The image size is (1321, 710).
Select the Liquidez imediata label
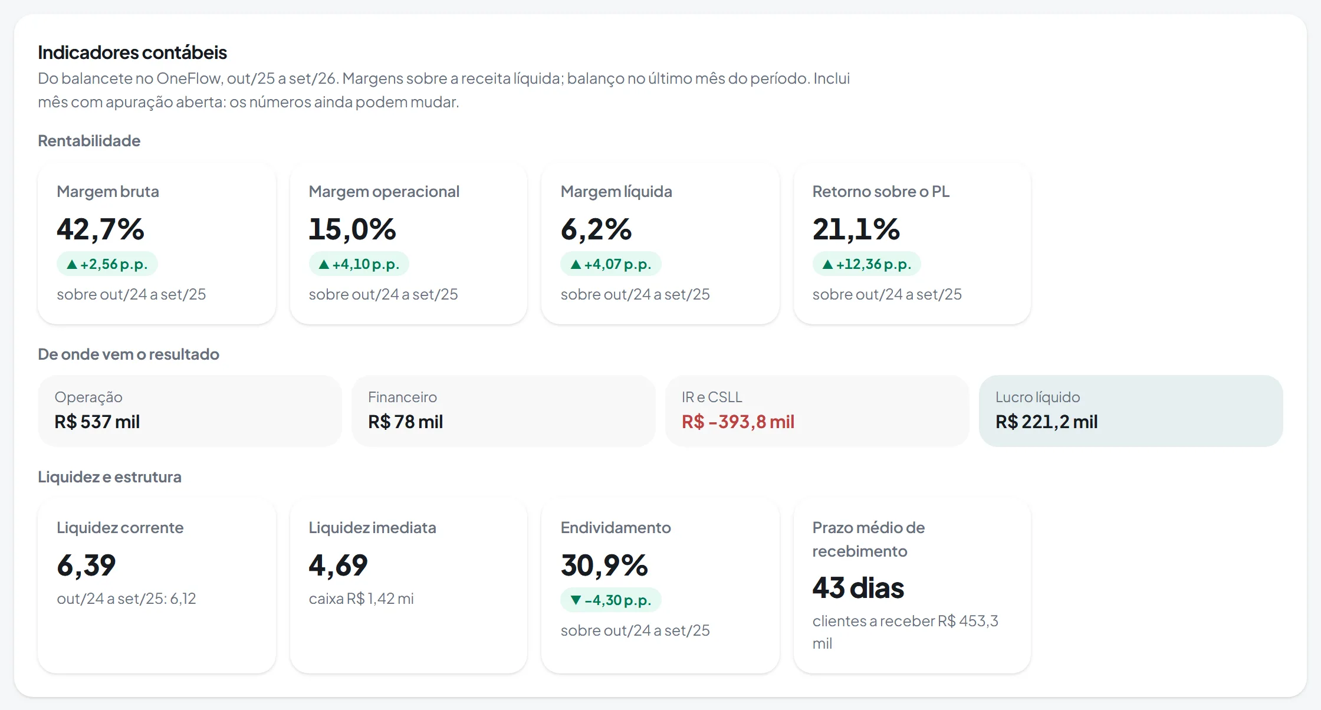point(372,528)
